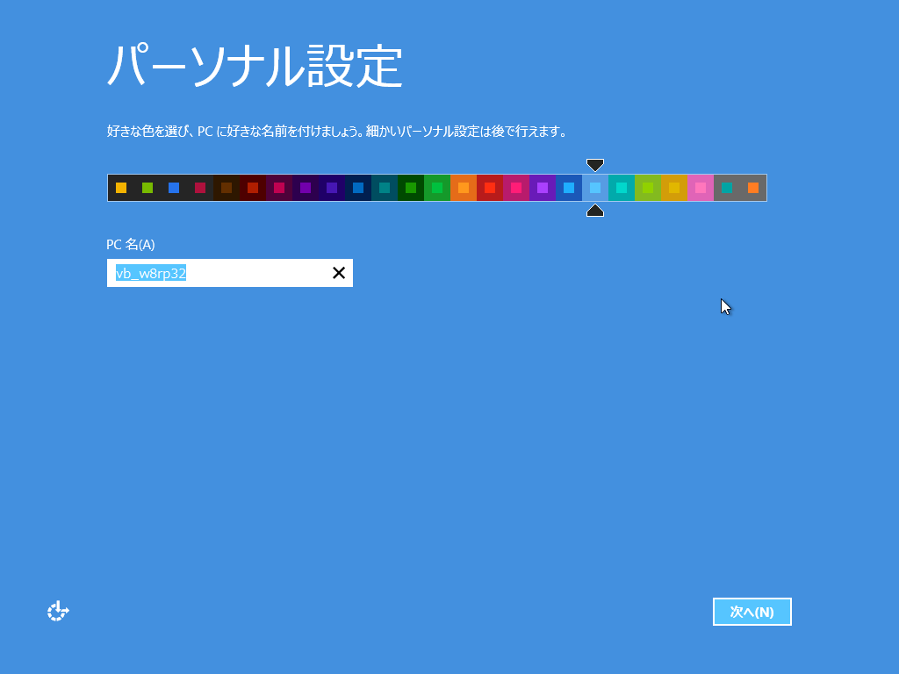Select the gold yellow color swatch
Viewport: 899px width, 674px height.
pos(674,188)
